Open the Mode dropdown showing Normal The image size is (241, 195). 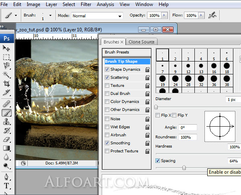pos(97,16)
